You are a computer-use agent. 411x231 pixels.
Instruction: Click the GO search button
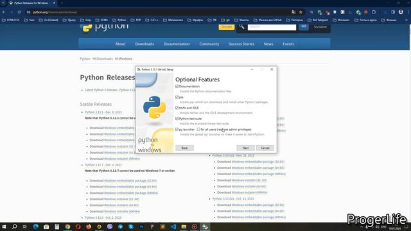click(304, 26)
